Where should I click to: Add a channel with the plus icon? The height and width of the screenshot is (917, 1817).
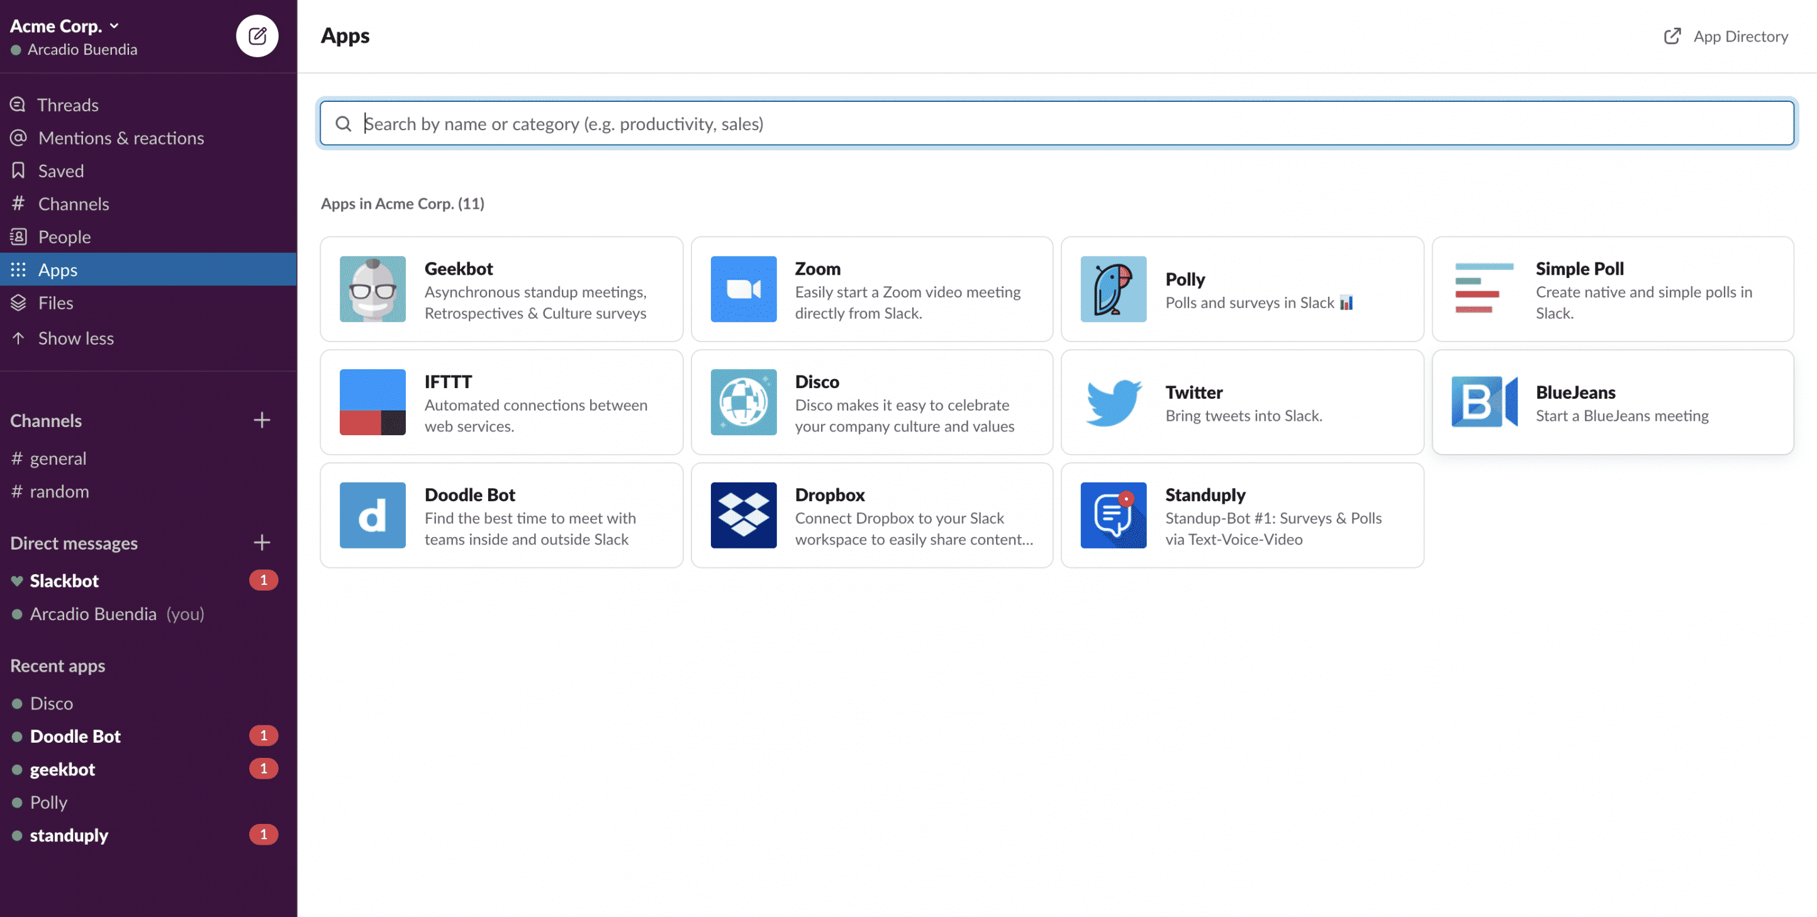click(262, 420)
